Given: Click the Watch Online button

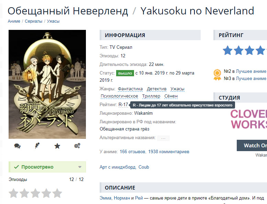Looking at the screenshot, I should coord(252,146).
